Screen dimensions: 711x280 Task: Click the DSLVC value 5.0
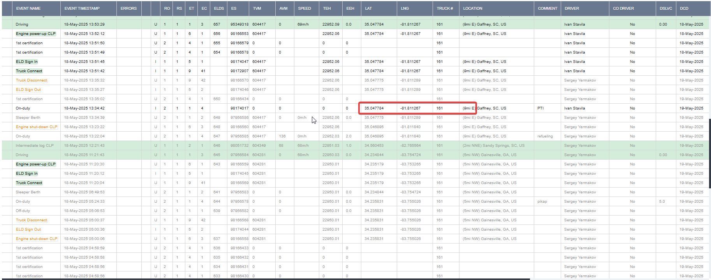coord(662,202)
